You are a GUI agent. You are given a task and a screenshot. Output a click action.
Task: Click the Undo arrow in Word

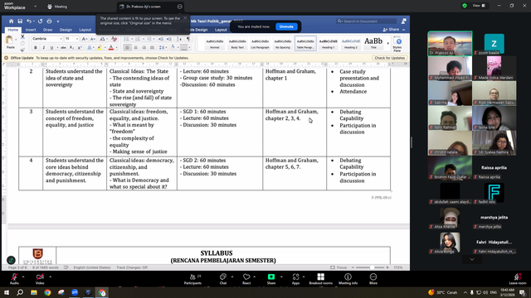(x=29, y=21)
